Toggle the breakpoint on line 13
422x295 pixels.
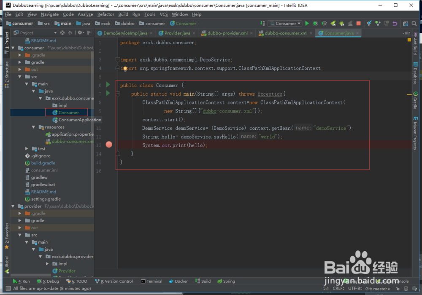[109, 145]
